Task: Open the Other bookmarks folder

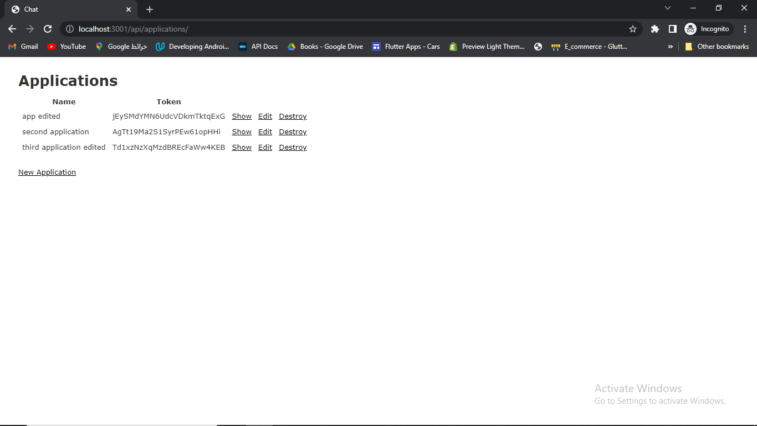Action: [x=718, y=47]
